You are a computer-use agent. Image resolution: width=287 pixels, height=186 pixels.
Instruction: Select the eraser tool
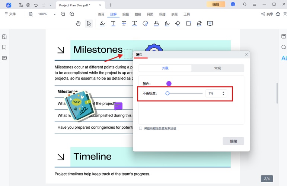[178, 23]
